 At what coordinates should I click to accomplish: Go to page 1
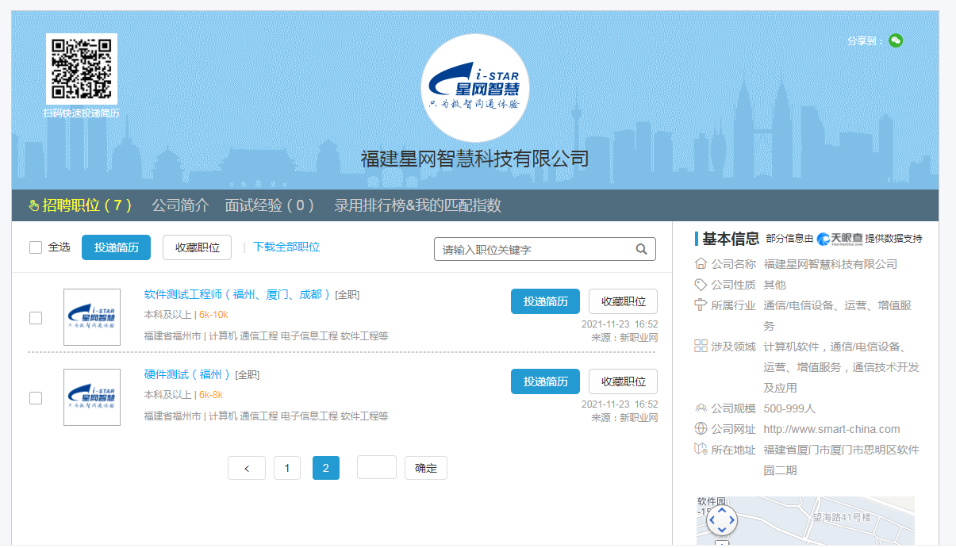(x=287, y=468)
